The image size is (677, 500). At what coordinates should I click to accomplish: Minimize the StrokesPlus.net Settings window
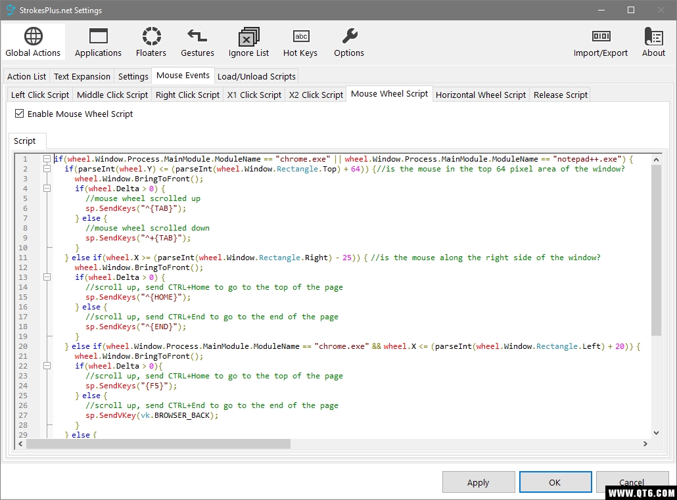601,10
